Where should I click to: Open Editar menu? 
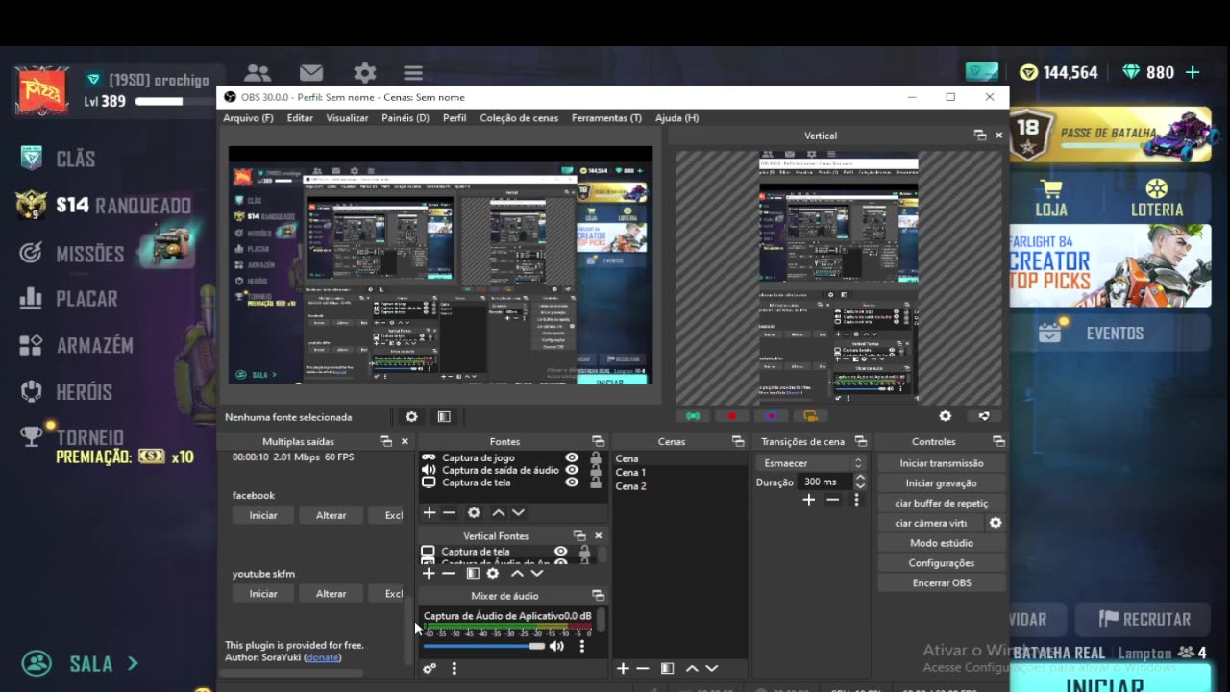tap(300, 118)
